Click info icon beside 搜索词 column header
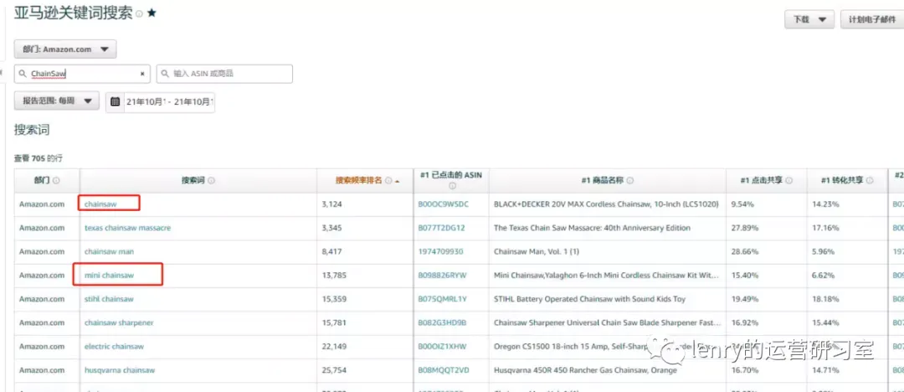This screenshot has height=392, width=904. click(x=211, y=181)
